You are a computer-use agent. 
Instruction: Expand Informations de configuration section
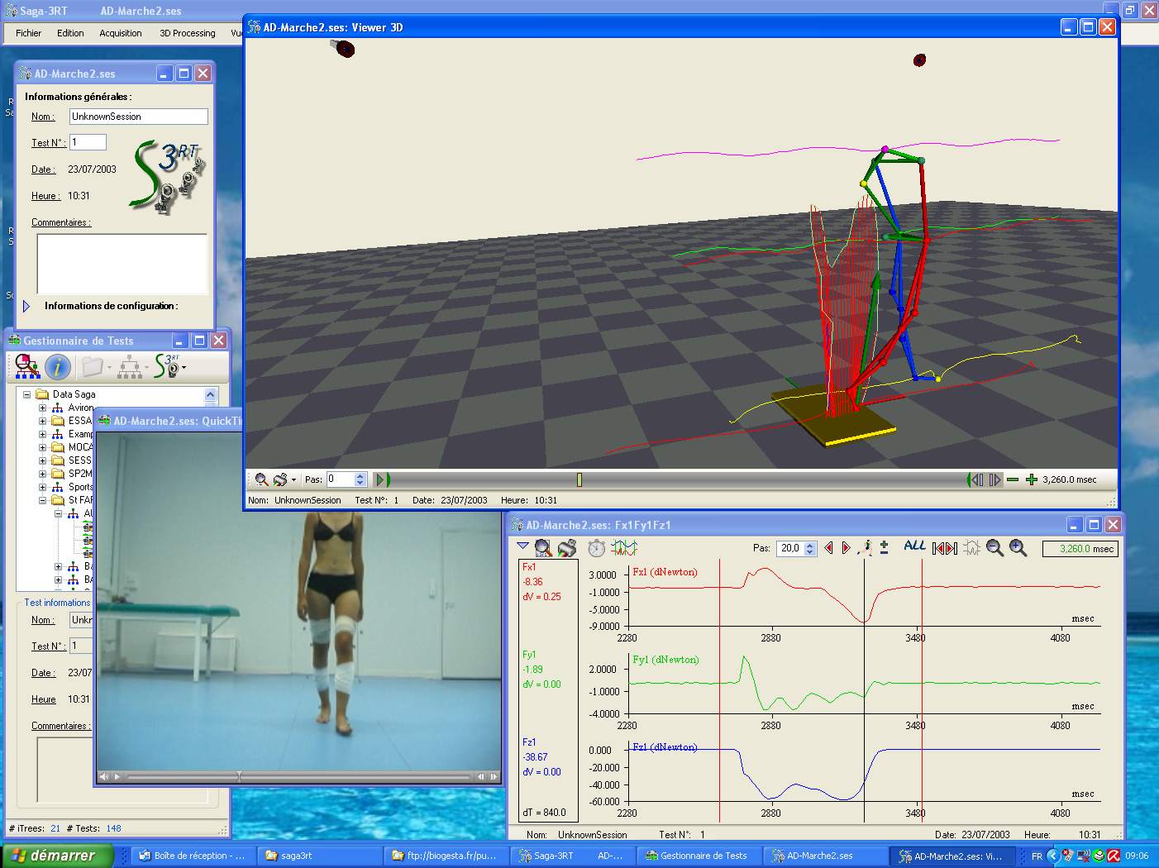[x=26, y=306]
